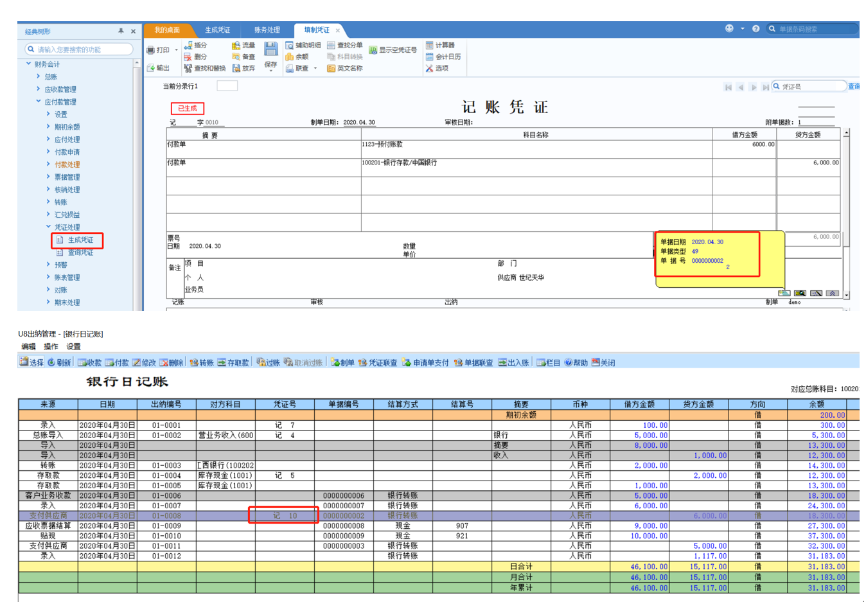Select 查询凭证 in the left tree
Viewport: 866px width, 602px height.
pyautogui.click(x=80, y=252)
